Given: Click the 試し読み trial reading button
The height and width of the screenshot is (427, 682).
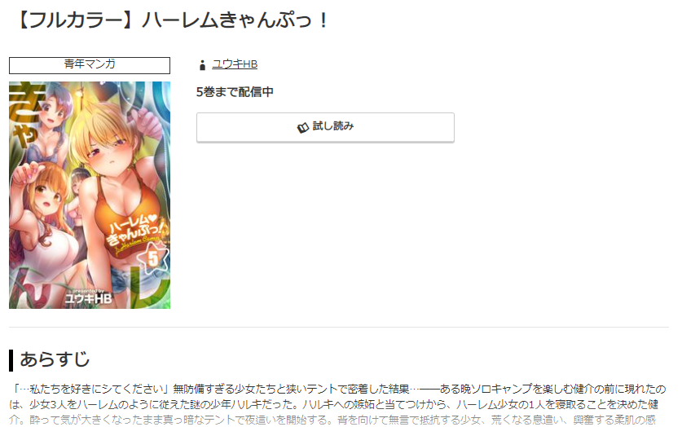Looking at the screenshot, I should 325,127.
